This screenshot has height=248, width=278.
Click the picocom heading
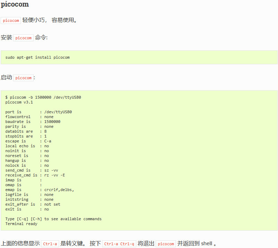pos(15,4)
